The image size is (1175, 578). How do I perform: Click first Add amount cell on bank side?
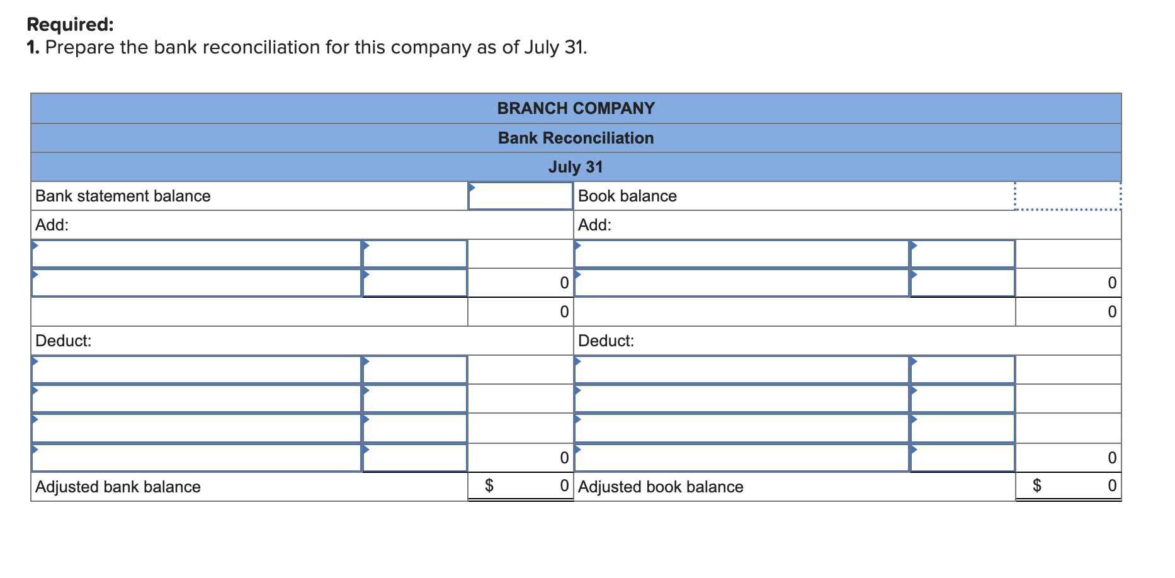pos(415,254)
